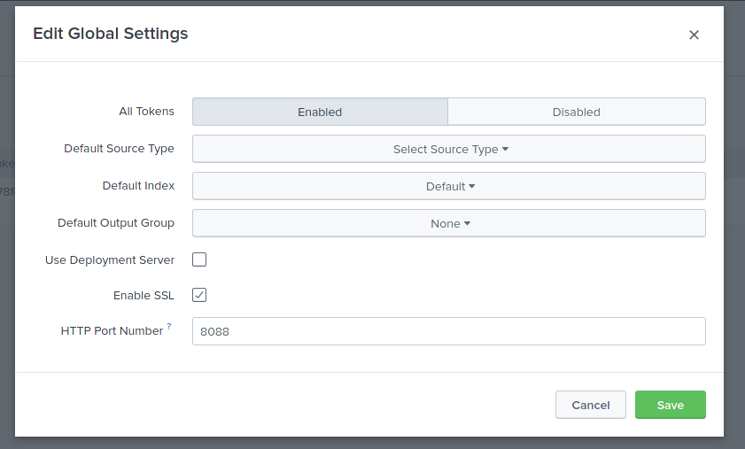
Task: Click the Edit Global Settings title
Action: [x=110, y=34]
